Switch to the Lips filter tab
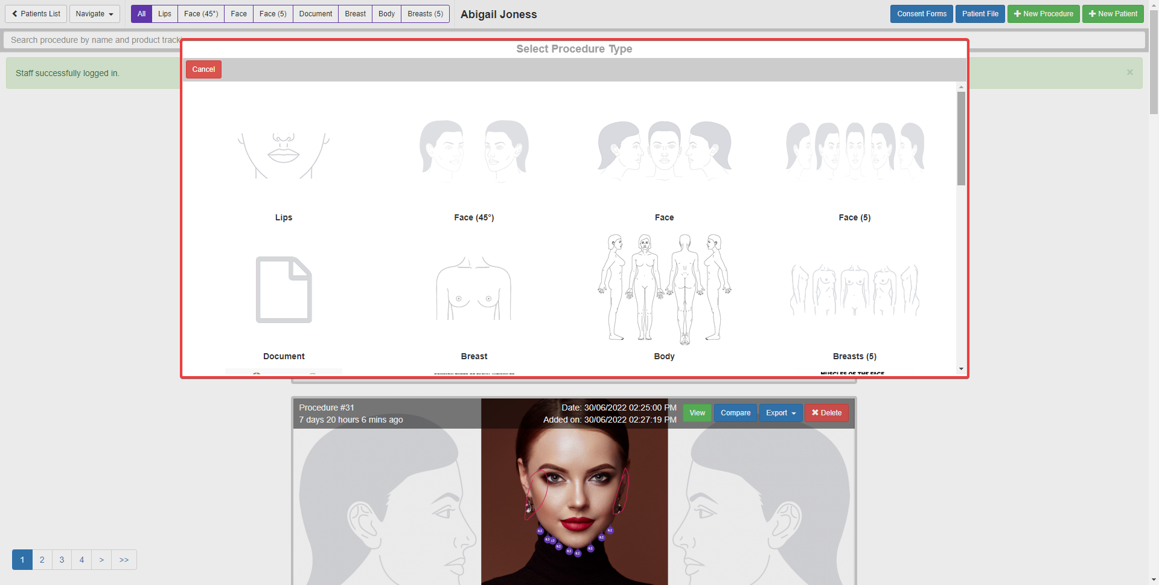The image size is (1159, 585). click(x=165, y=14)
